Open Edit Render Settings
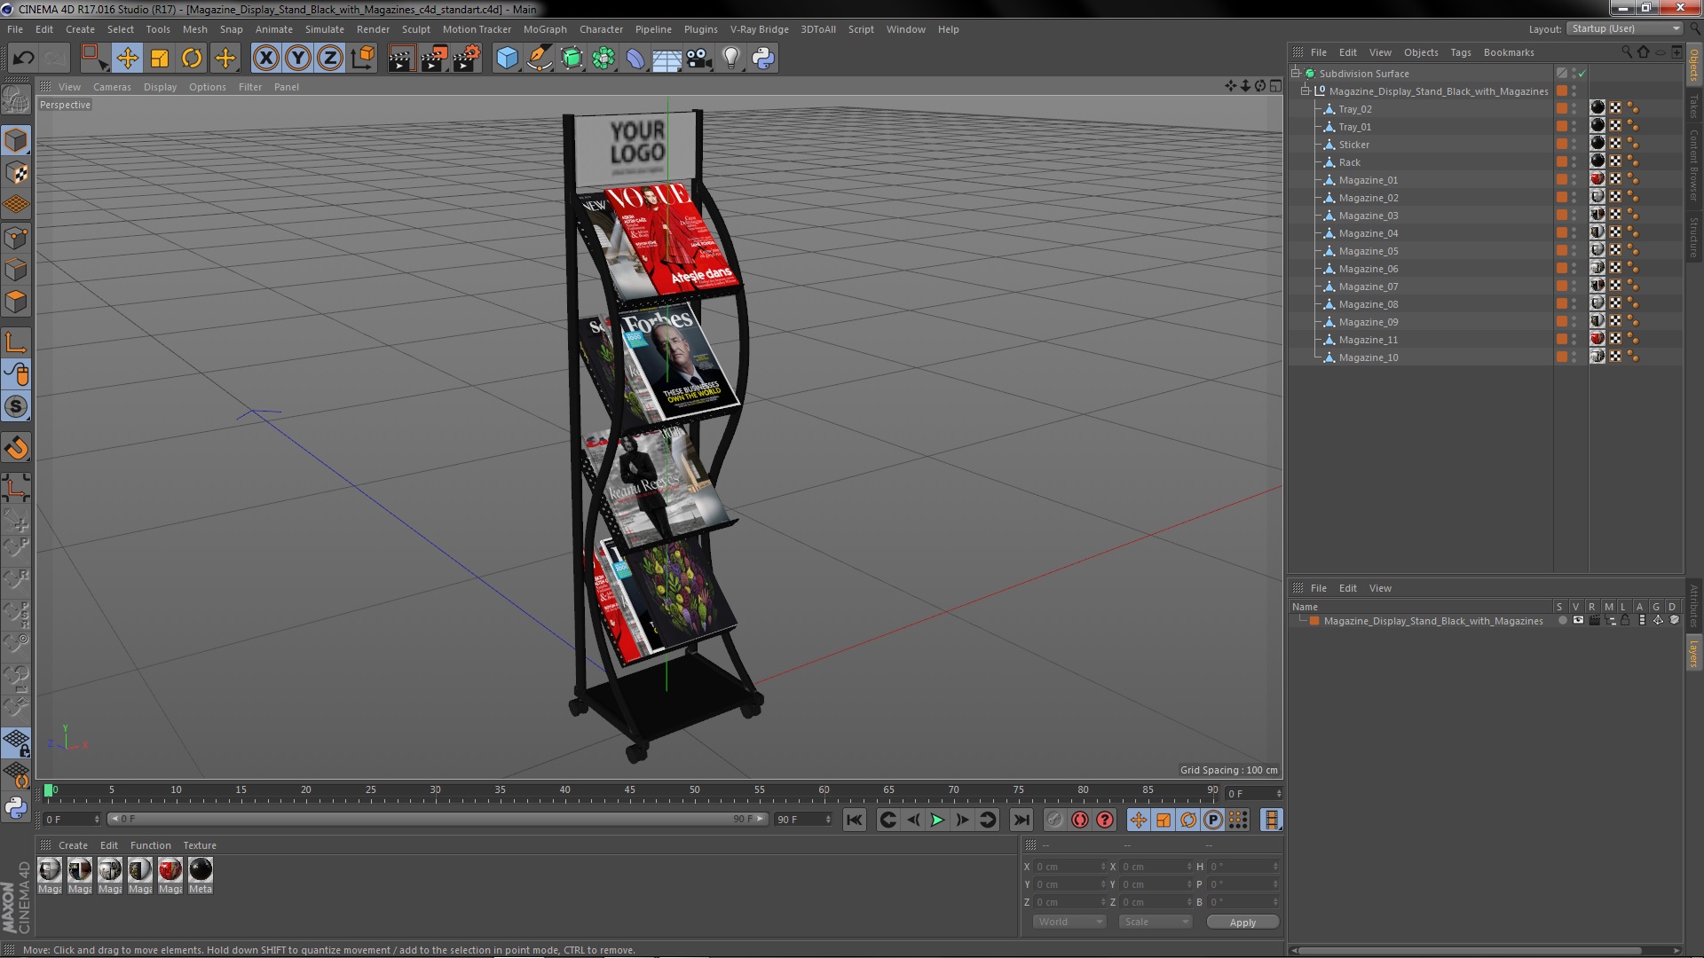This screenshot has width=1704, height=958. coord(466,59)
